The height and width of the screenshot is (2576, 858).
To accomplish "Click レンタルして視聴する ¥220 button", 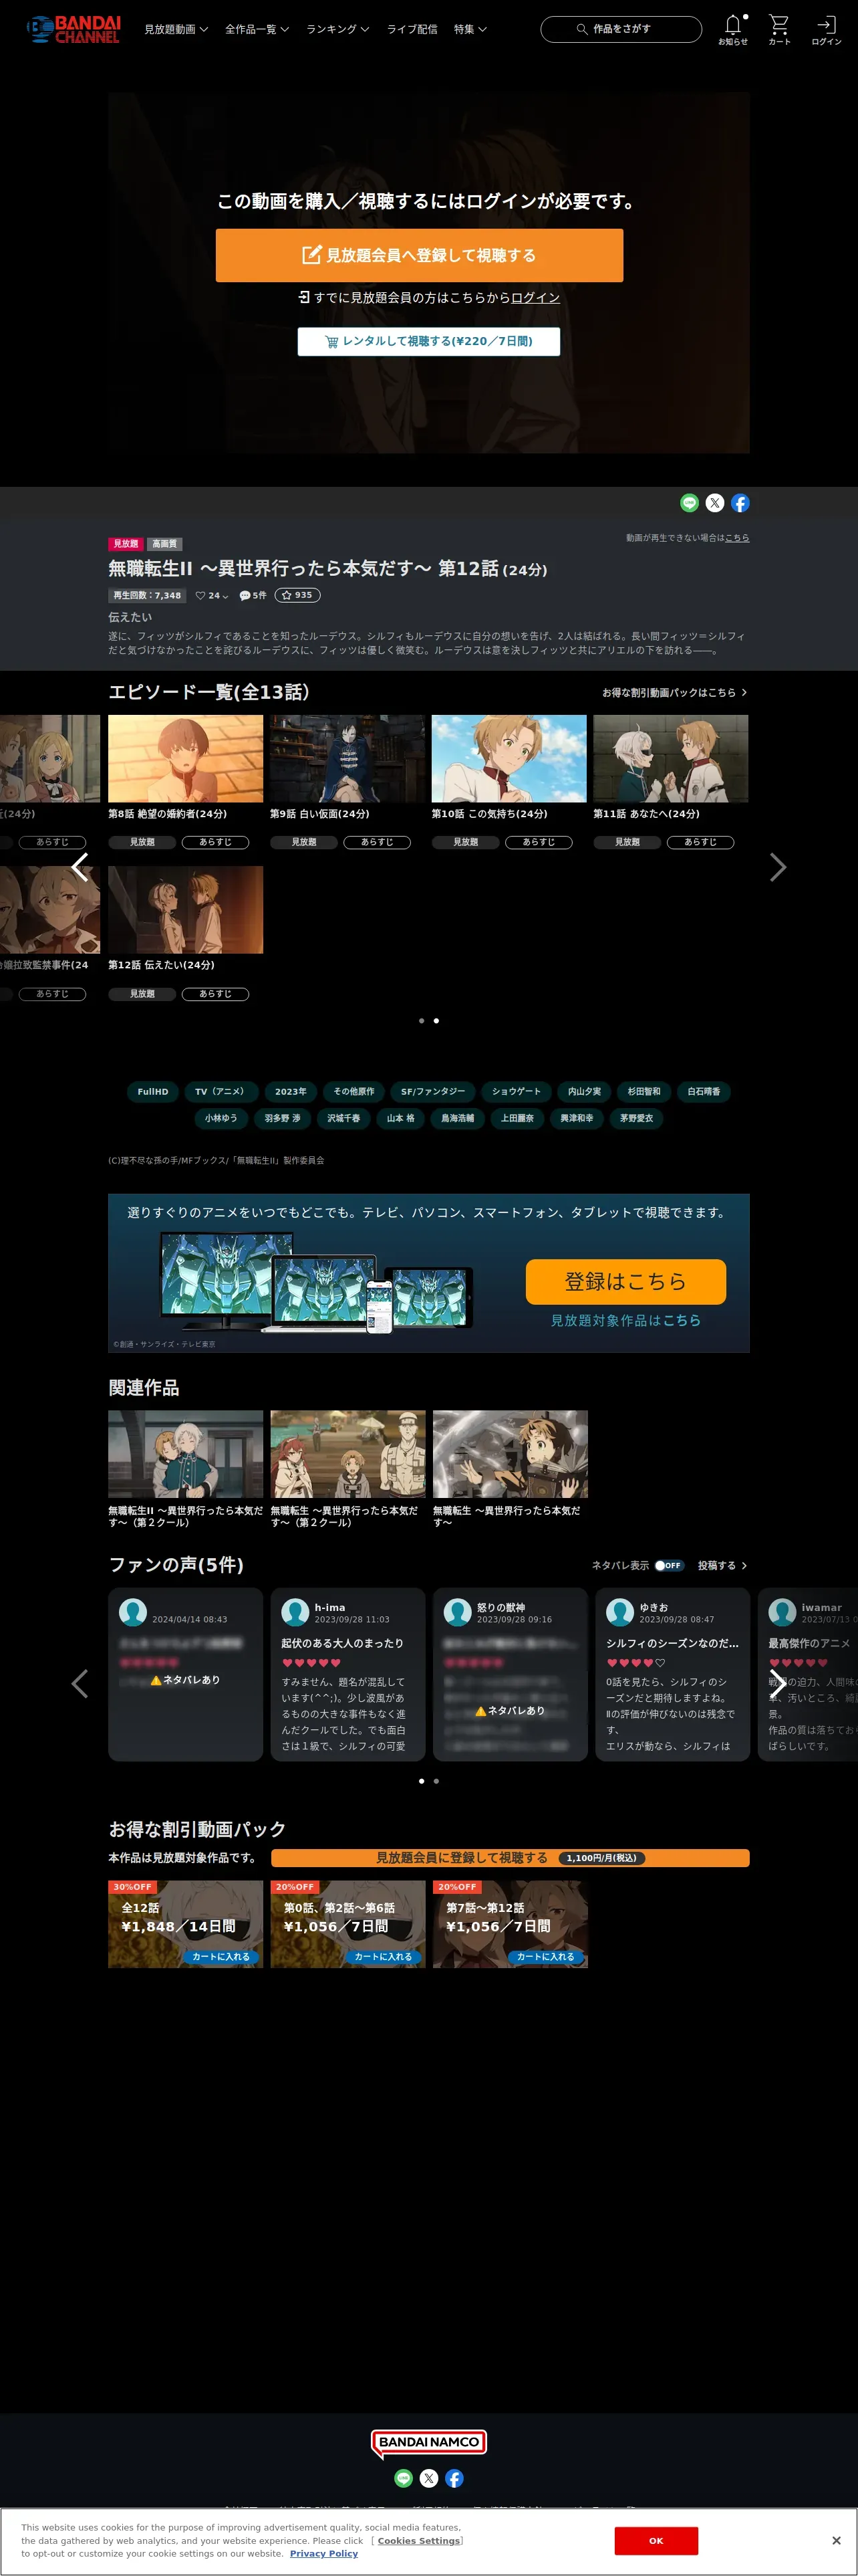I will [x=428, y=341].
